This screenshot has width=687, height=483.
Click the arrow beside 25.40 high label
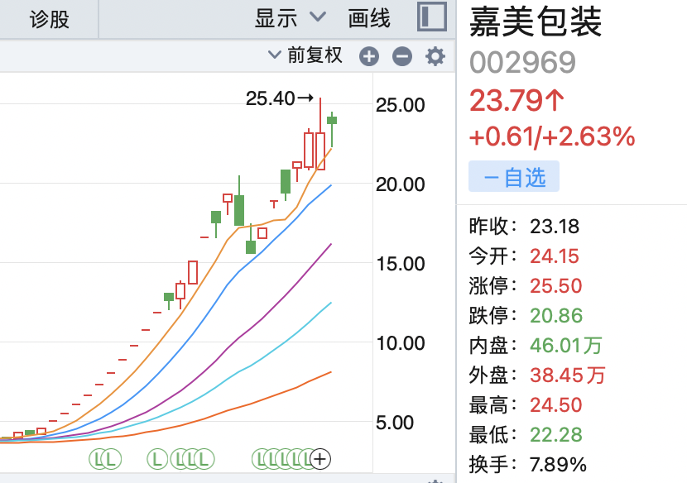305,98
